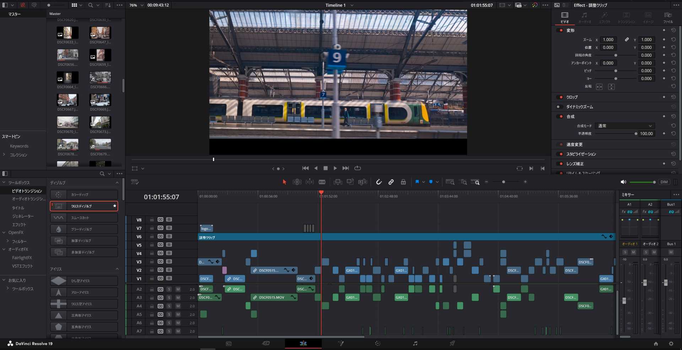Toggle timeline Snapping magnet icon
The width and height of the screenshot is (682, 350).
[379, 182]
